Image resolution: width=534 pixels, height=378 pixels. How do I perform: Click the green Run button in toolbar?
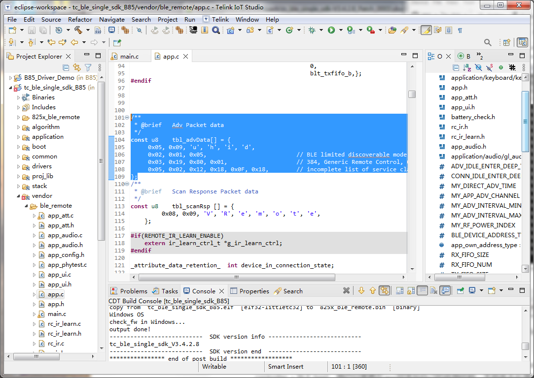[x=331, y=31]
